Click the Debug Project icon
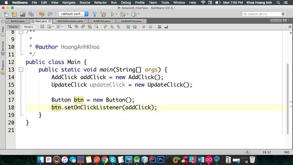 point(123,14)
